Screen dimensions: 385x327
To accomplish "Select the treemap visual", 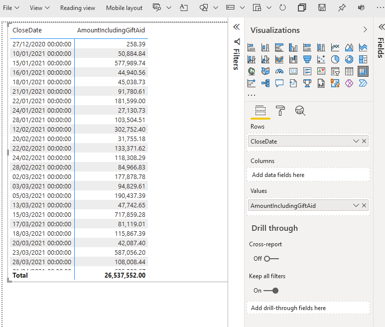I will point(363,59).
